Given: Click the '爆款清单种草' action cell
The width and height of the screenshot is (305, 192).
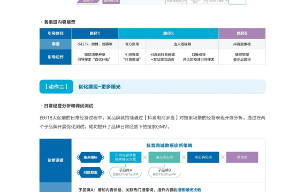Looking at the screenshot, I should pos(95,57).
